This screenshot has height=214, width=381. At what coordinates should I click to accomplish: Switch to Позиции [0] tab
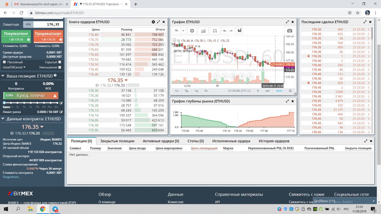[81, 141]
